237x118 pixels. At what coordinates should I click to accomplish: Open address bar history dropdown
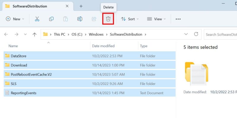(x=186, y=34)
